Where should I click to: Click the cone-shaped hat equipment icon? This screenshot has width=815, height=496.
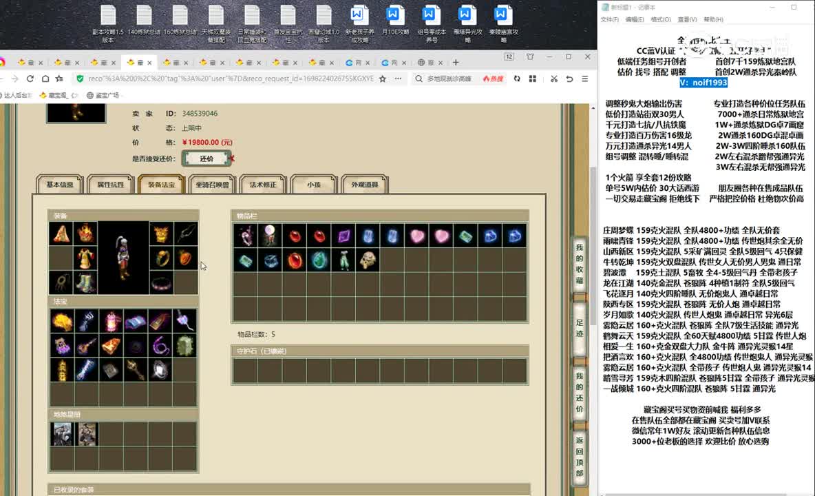click(61, 234)
